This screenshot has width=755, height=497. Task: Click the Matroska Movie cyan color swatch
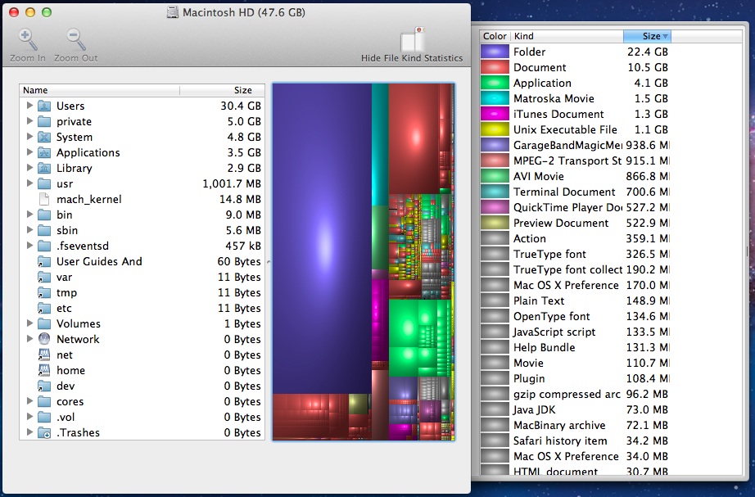tap(495, 98)
